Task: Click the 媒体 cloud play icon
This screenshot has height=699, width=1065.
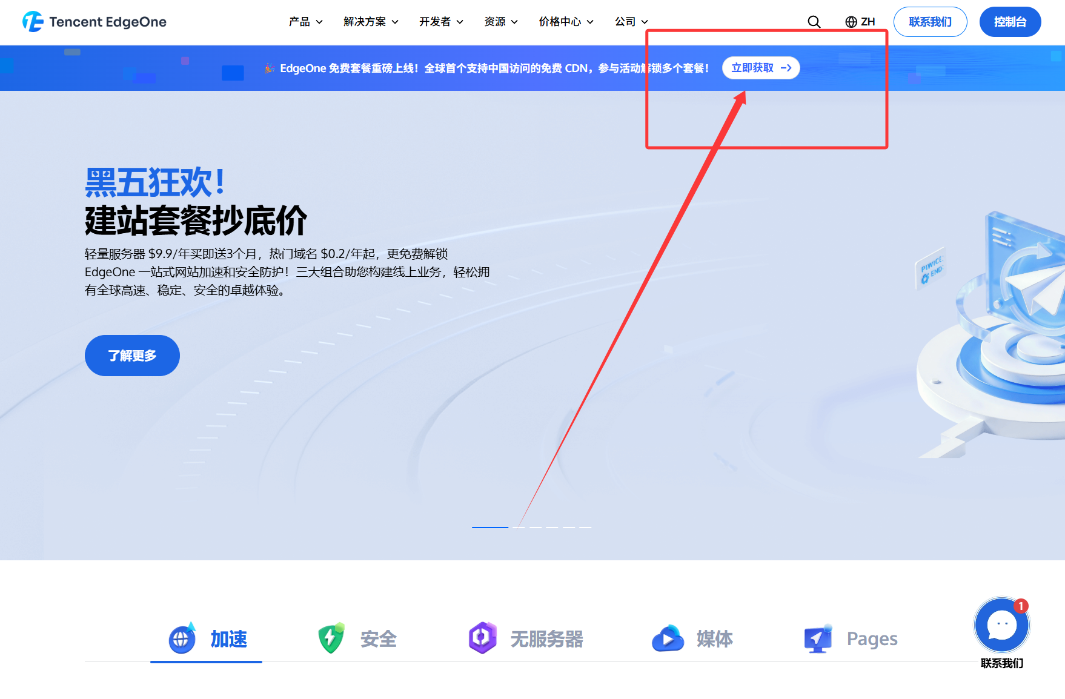Action: [668, 638]
